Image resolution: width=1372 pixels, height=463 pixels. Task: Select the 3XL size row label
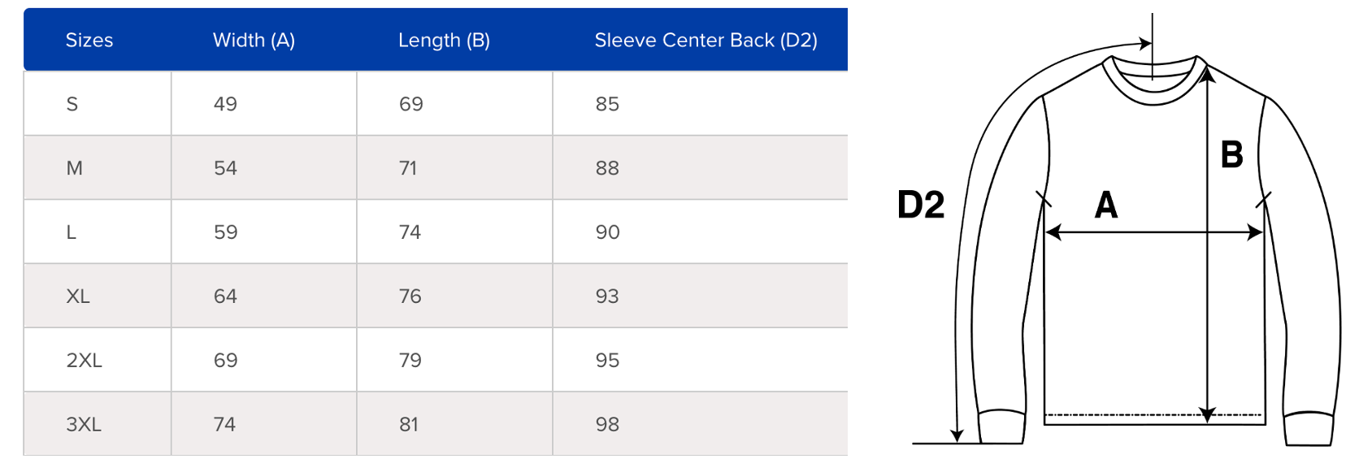click(84, 425)
